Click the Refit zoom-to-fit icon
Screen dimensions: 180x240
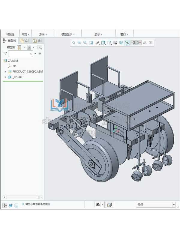click(x=73, y=43)
